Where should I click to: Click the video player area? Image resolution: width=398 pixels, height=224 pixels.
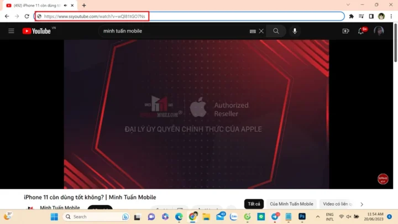[x=196, y=114]
